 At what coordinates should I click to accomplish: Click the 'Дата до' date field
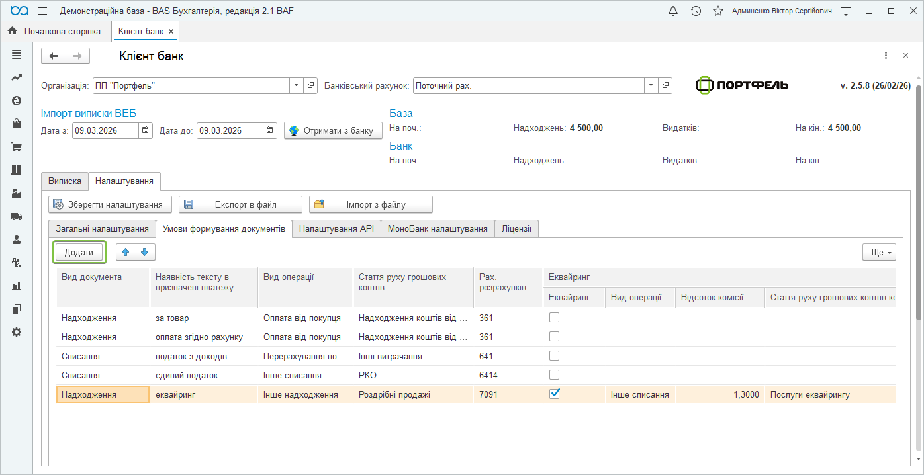tap(229, 130)
